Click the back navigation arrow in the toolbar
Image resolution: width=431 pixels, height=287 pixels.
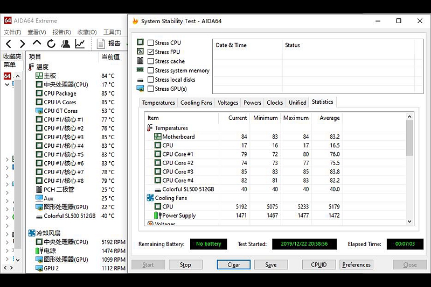(x=9, y=44)
